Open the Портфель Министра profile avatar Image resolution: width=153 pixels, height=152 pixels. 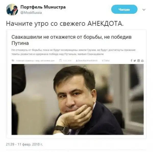click(x=12, y=9)
